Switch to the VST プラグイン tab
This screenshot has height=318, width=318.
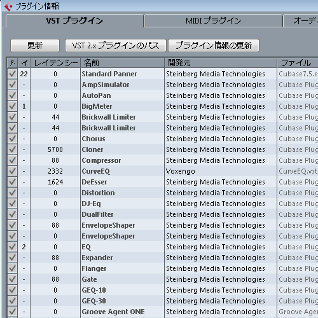coord(74,21)
